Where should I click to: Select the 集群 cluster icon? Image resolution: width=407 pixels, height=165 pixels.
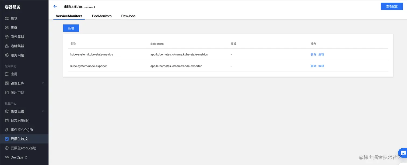tap(7, 28)
